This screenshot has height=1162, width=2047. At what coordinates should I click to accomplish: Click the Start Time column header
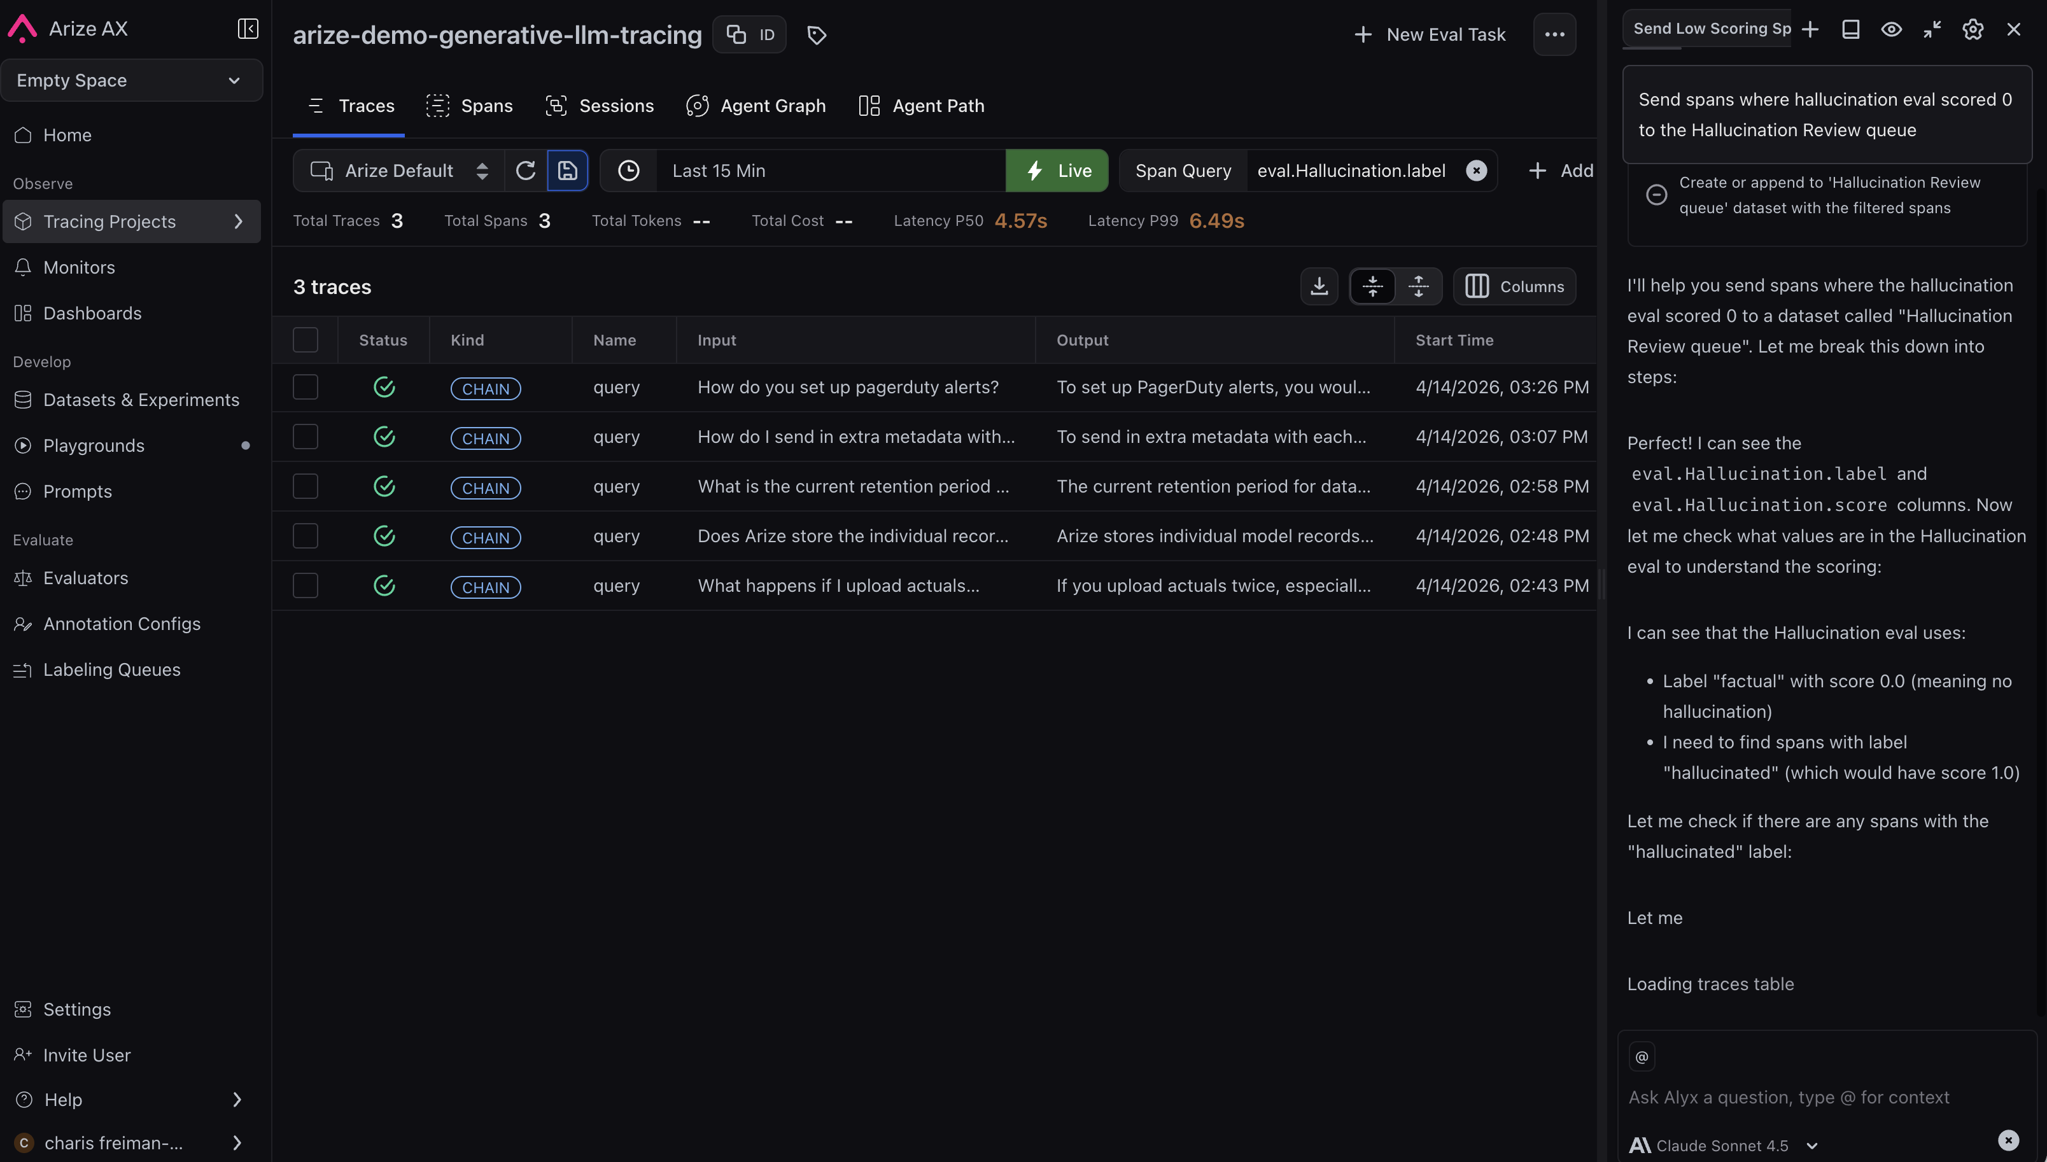pyautogui.click(x=1454, y=340)
